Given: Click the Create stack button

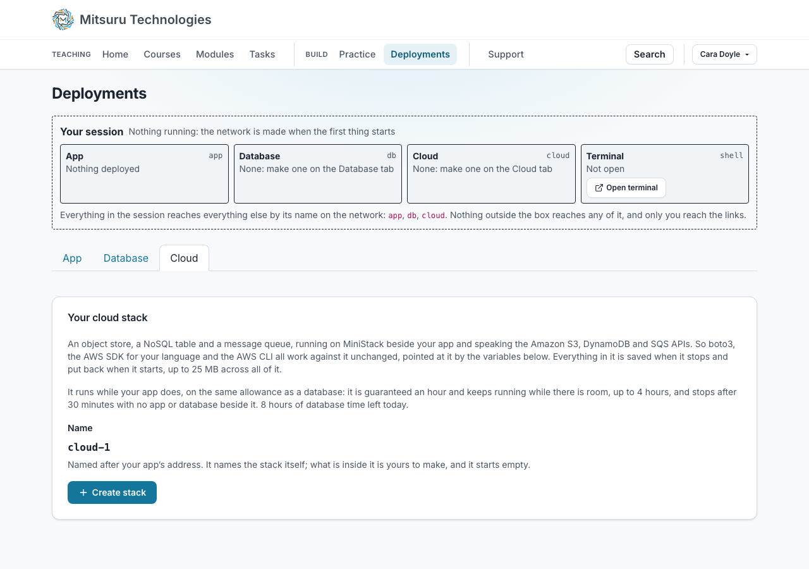Looking at the screenshot, I should coord(112,493).
